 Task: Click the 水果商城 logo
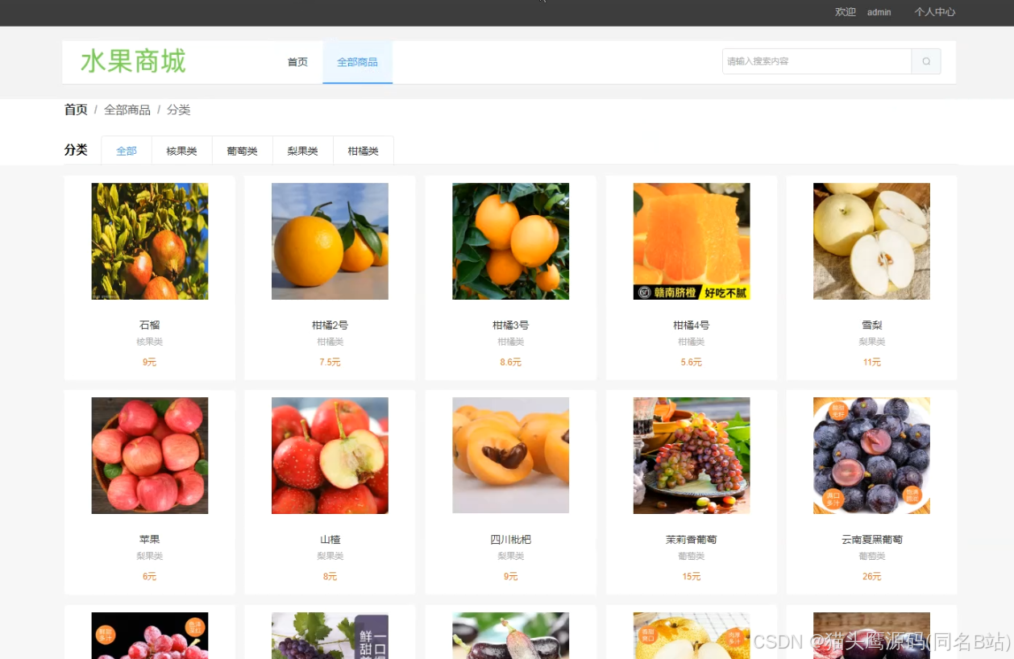click(133, 61)
